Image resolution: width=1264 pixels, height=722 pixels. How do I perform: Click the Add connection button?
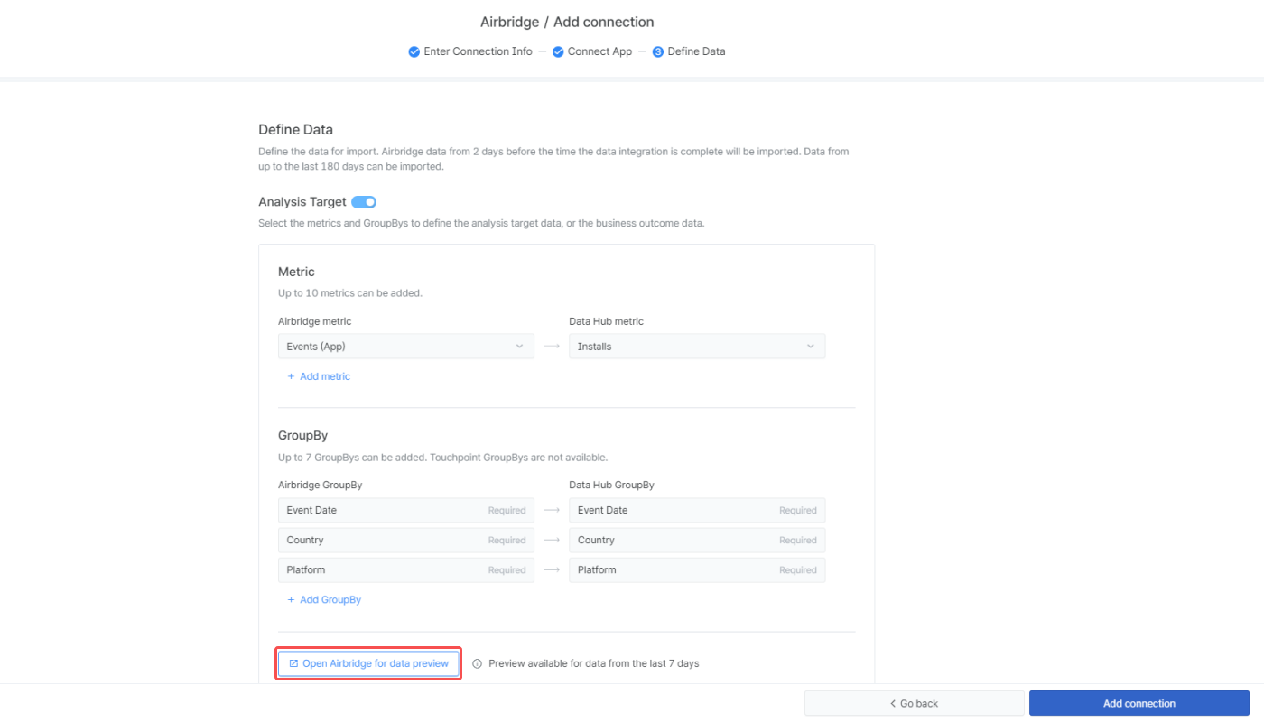[1139, 703]
